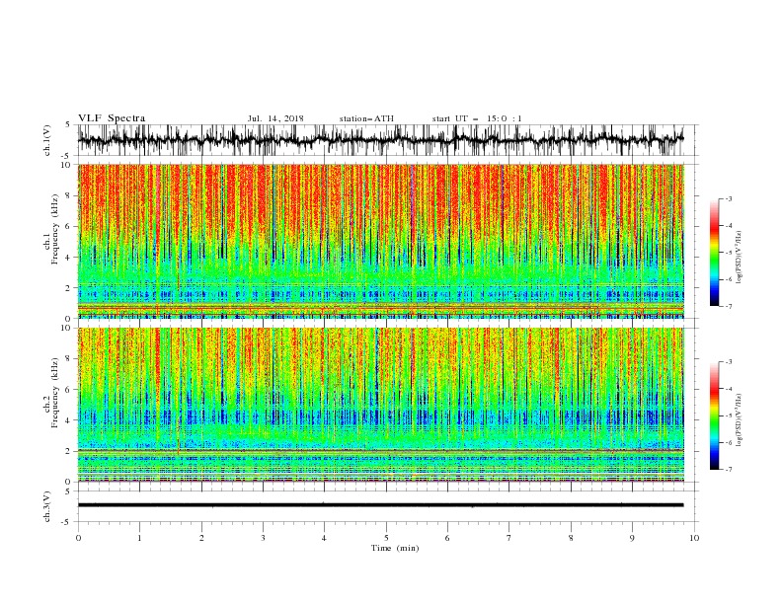Click the "1" tick on the Time axis
The width and height of the screenshot is (782, 604).
point(139,538)
